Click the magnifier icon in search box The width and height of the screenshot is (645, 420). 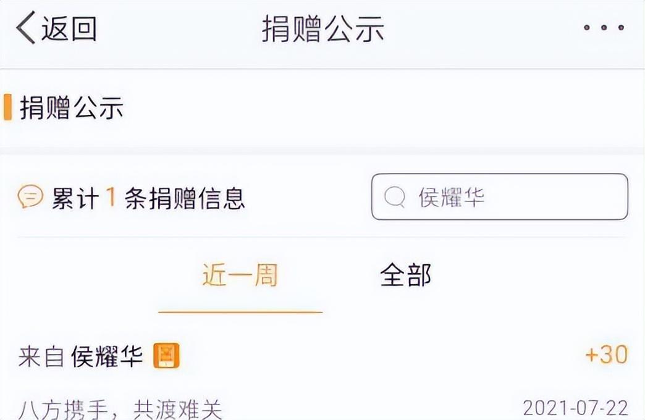(x=394, y=198)
